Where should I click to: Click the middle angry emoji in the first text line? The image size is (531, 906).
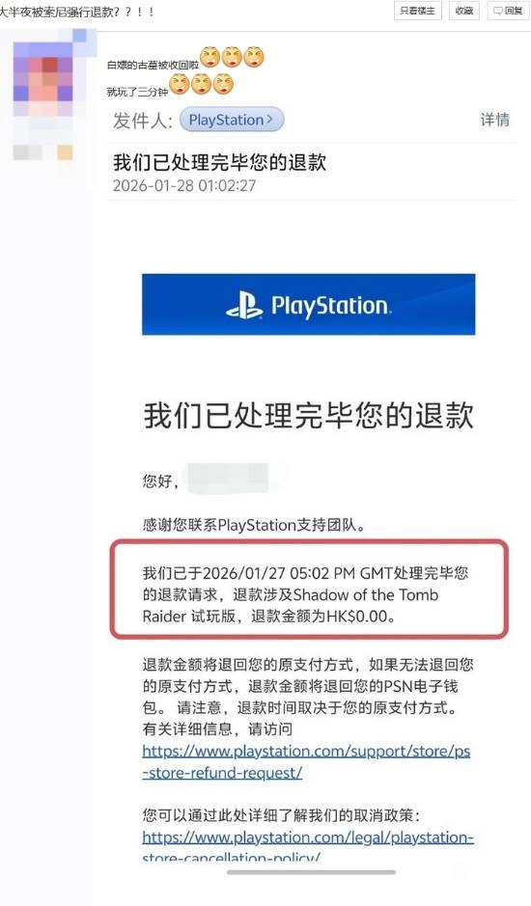click(x=232, y=57)
